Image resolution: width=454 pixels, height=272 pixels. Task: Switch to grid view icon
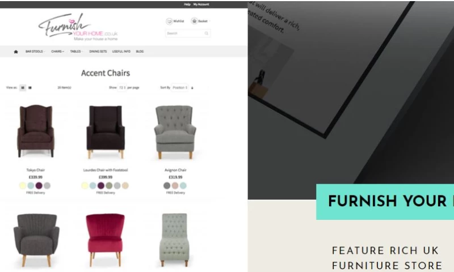tap(23, 88)
